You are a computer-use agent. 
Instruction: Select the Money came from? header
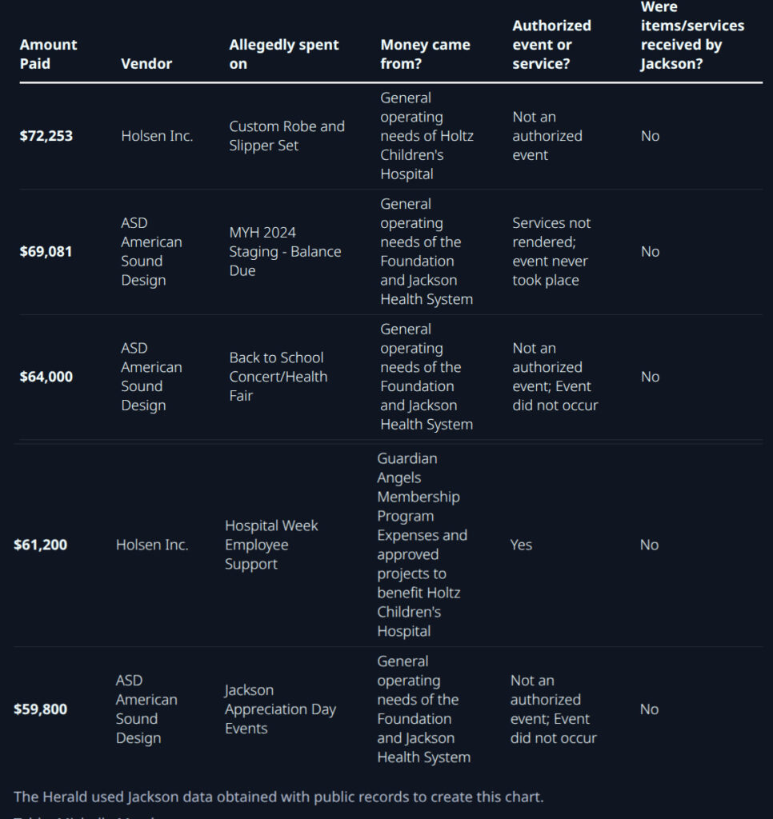coord(425,54)
